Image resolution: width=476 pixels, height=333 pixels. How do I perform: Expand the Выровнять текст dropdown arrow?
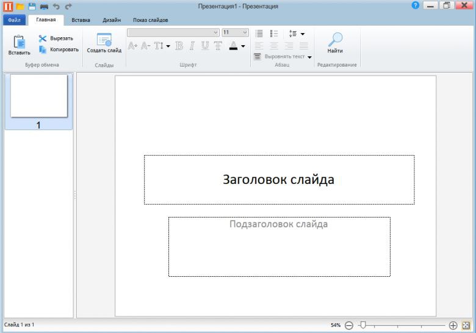tap(309, 57)
